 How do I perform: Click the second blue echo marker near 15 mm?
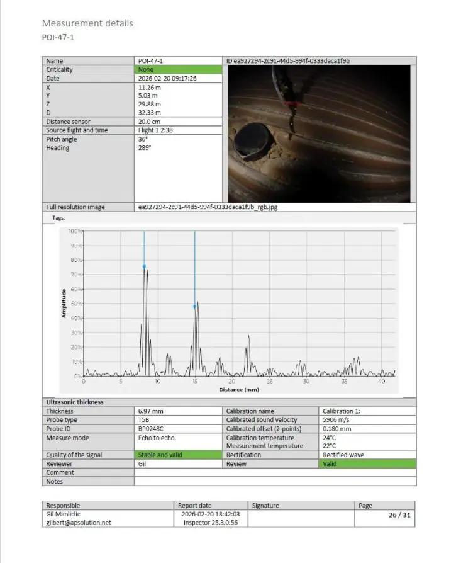point(194,307)
